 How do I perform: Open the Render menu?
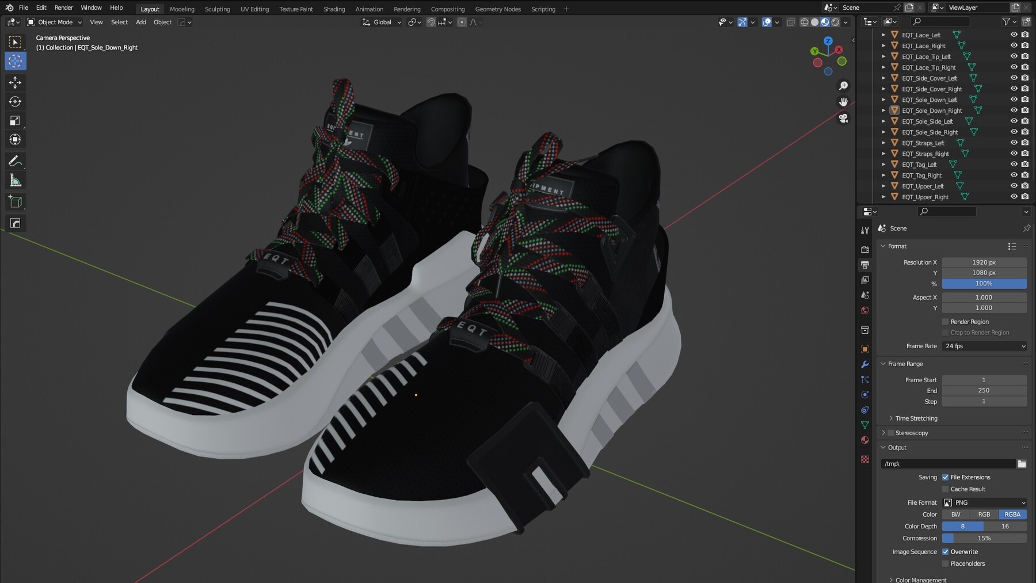pyautogui.click(x=63, y=7)
